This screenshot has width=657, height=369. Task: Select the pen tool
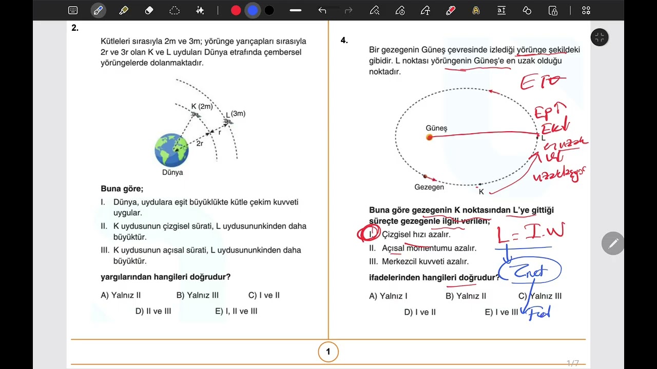(x=98, y=10)
